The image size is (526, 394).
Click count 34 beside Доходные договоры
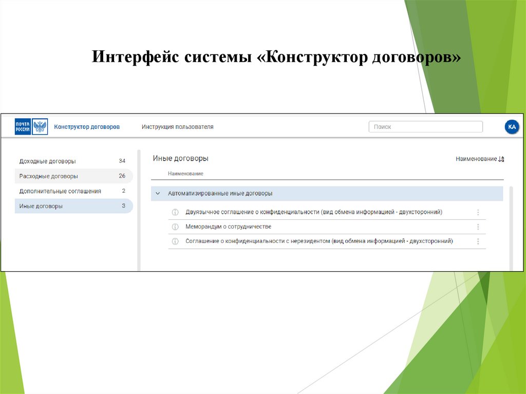coord(122,161)
